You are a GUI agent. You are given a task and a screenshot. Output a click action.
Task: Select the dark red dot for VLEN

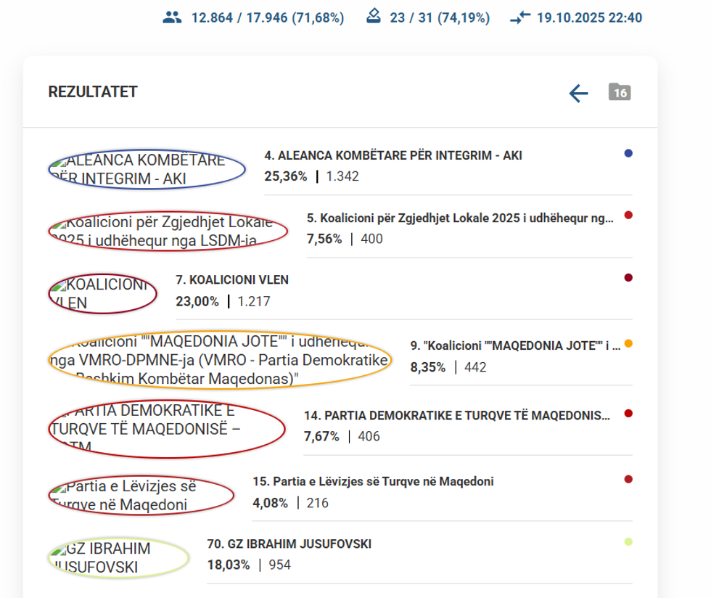coord(628,277)
